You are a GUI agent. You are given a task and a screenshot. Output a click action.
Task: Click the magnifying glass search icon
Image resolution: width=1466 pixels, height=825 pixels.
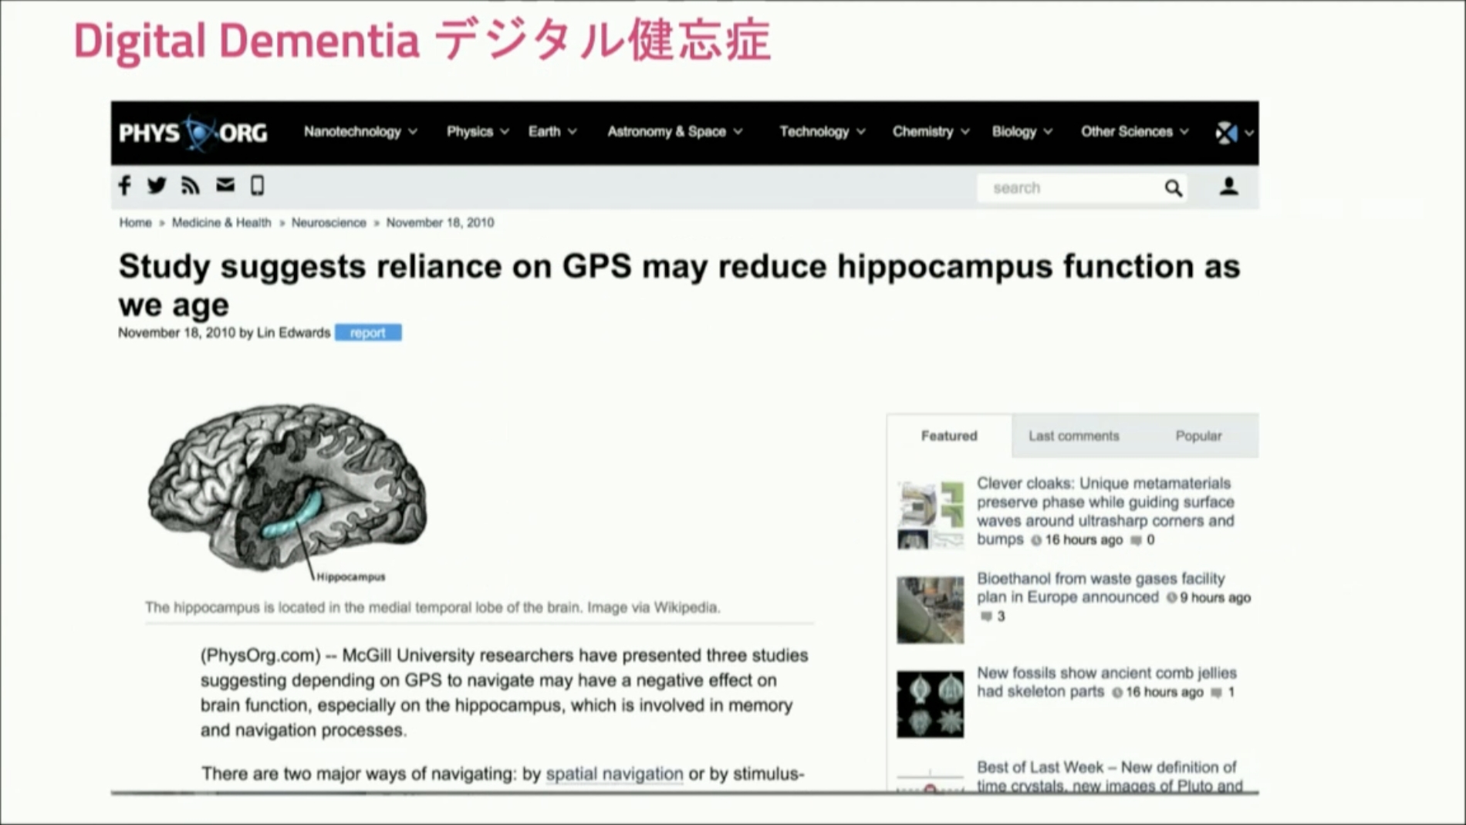point(1173,188)
